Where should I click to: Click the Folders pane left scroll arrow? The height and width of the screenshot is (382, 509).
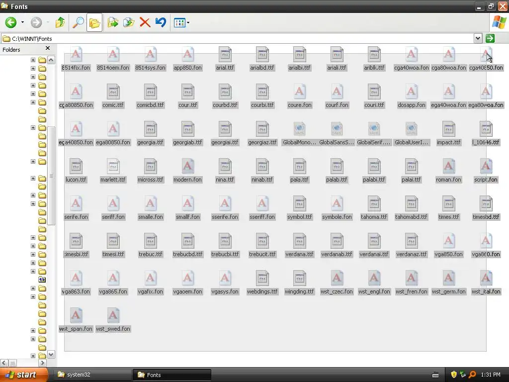(4, 363)
